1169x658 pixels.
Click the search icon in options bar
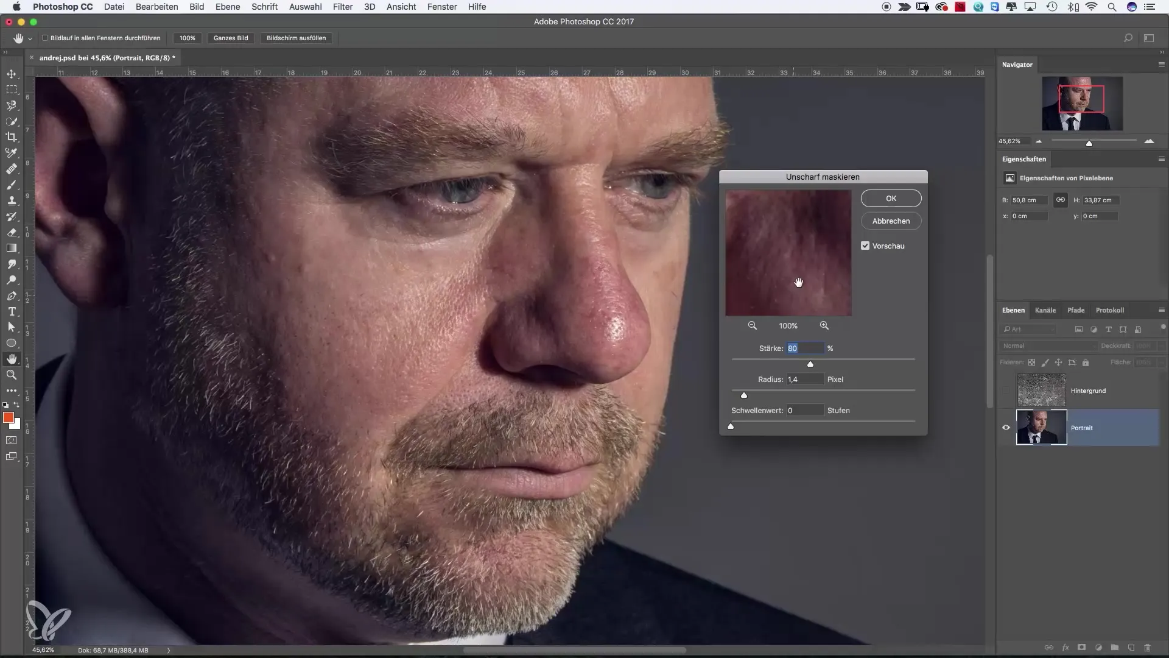tap(1128, 38)
